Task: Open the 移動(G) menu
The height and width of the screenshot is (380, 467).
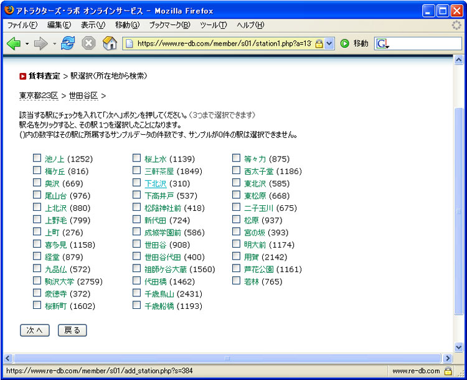Action: pos(127,25)
